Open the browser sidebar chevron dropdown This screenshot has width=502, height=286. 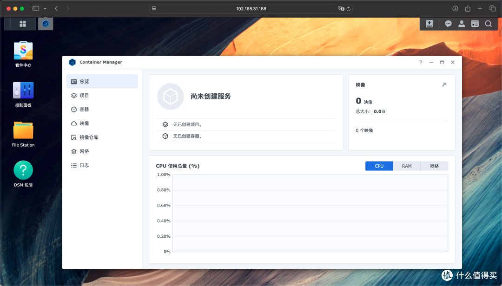[45, 8]
